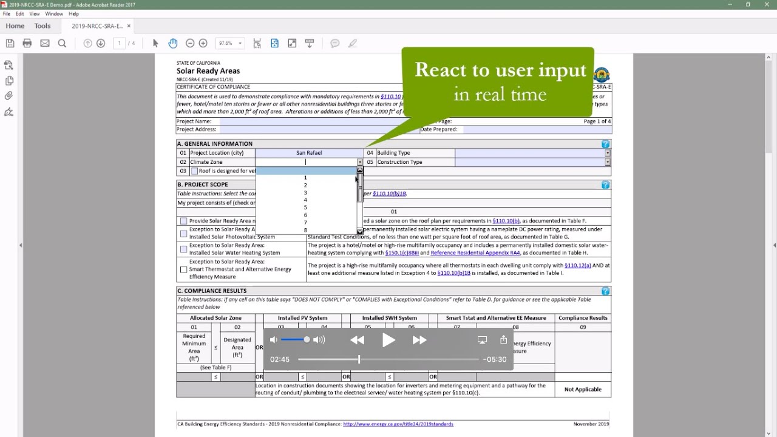
Task: Seek on the video progress bar
Action: (388, 359)
